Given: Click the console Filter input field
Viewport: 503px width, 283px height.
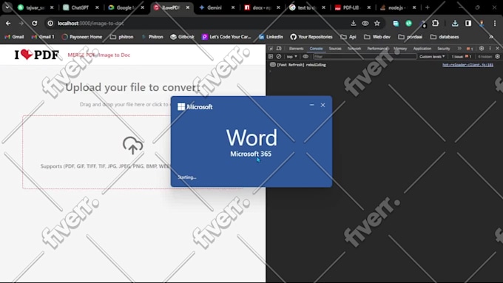Looking at the screenshot, I should tap(365, 56).
